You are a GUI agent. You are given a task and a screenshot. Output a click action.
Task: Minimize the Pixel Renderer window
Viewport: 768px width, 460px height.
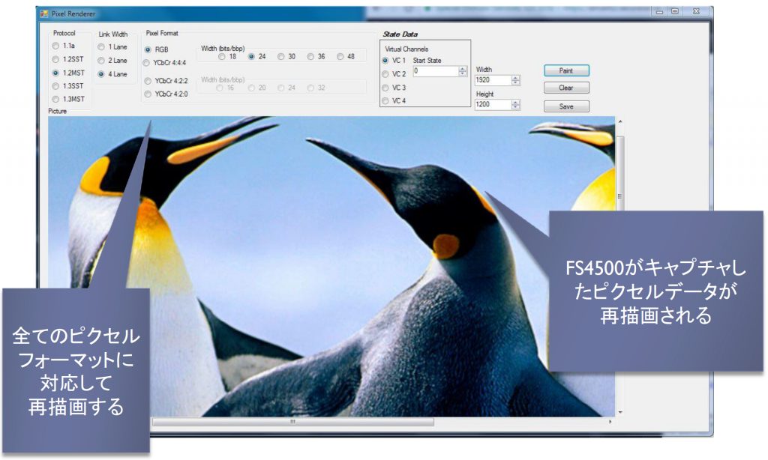point(660,11)
